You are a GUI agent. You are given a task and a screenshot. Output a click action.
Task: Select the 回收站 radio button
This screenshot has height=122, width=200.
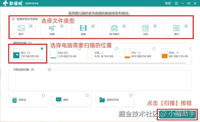point(43,95)
